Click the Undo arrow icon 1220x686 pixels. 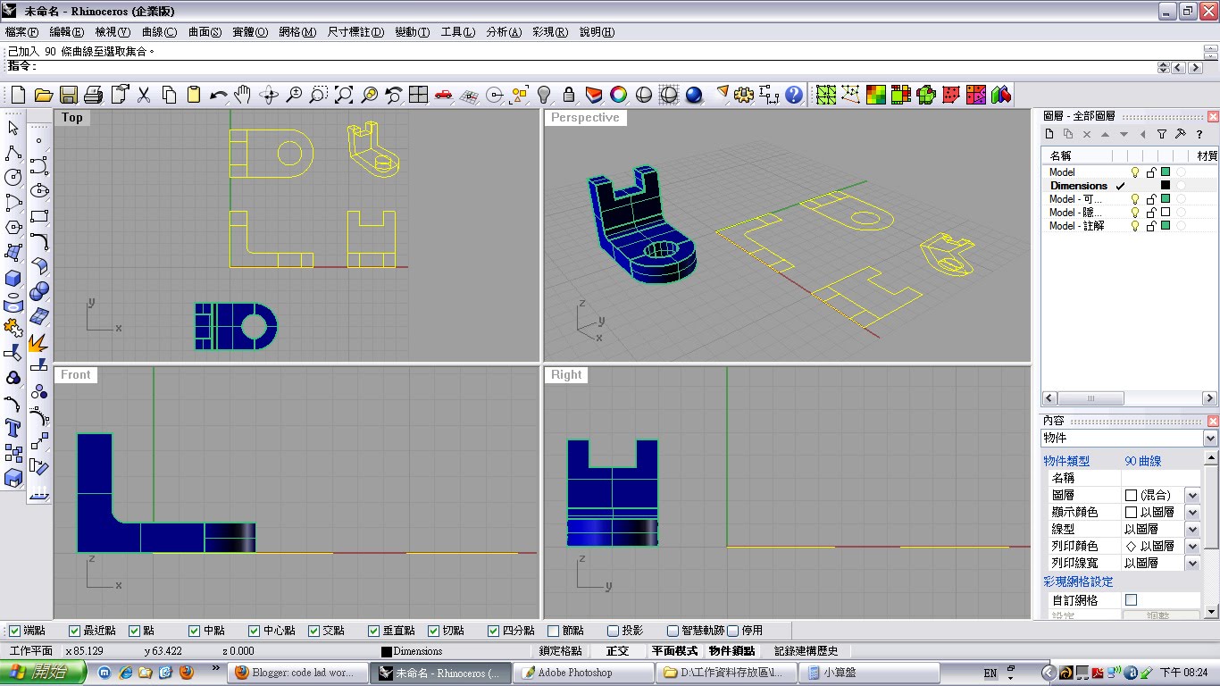(219, 94)
